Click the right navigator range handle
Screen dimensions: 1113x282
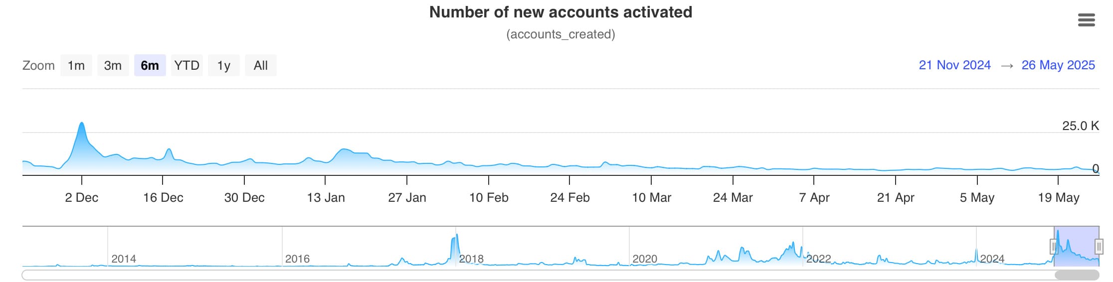coord(1099,247)
